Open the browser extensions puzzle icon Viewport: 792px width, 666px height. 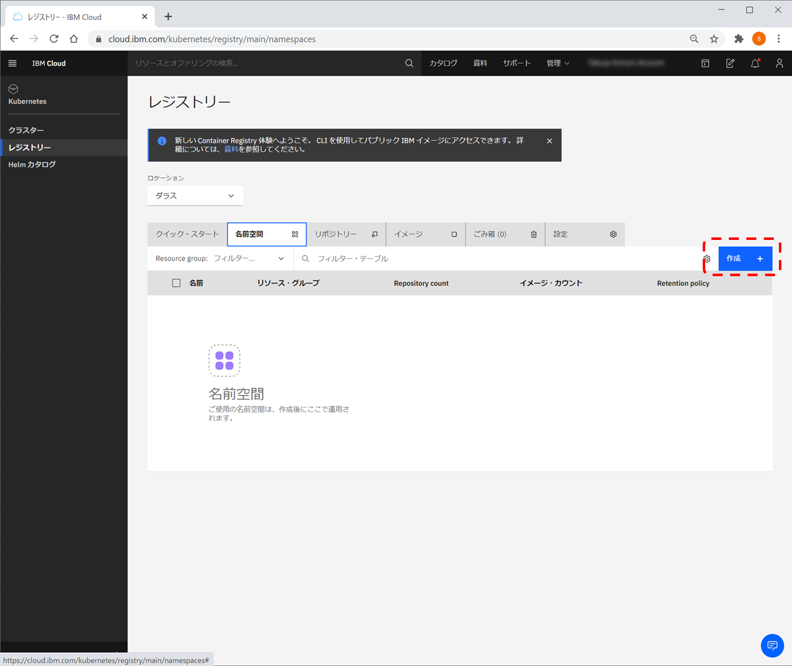coord(739,39)
